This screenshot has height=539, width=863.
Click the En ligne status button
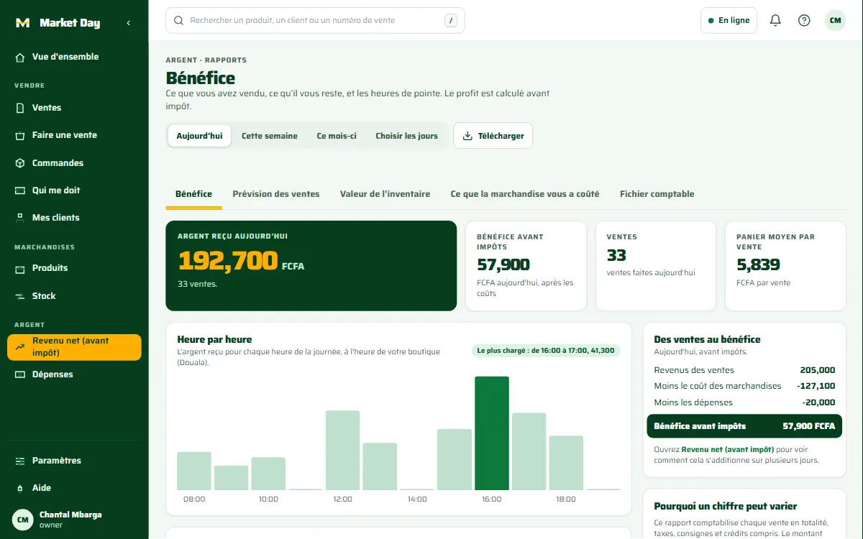[729, 21]
